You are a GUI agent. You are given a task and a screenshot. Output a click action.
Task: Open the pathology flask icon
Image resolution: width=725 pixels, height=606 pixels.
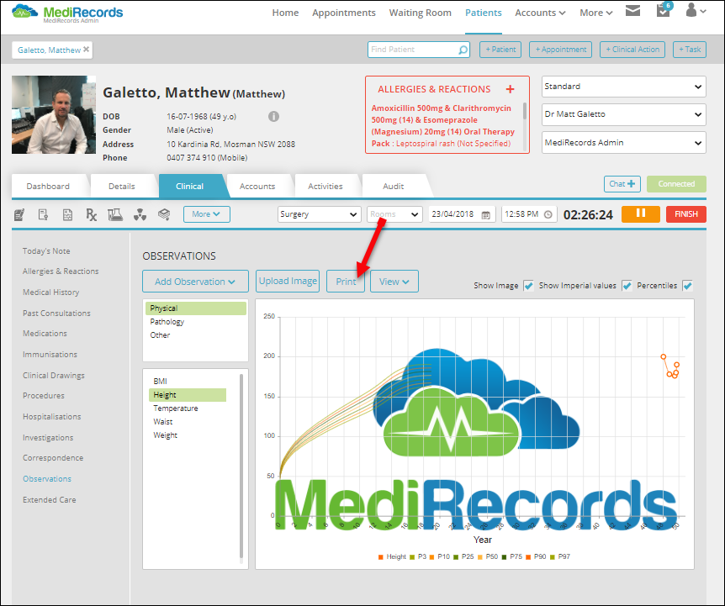115,214
